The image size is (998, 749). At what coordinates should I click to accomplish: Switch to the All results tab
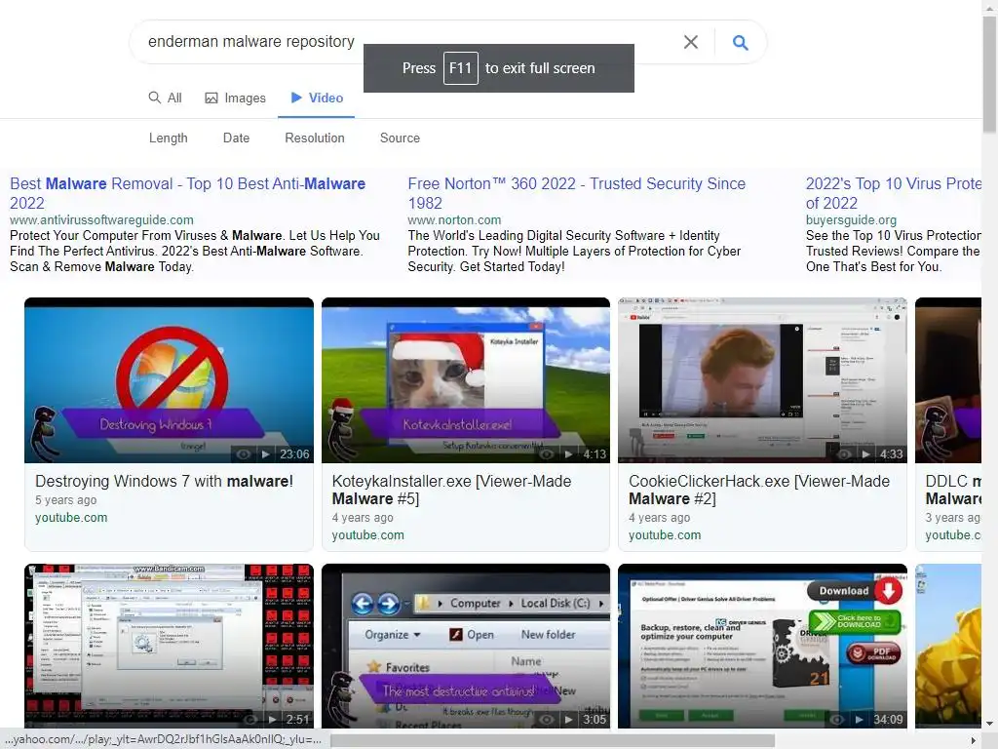tap(165, 98)
